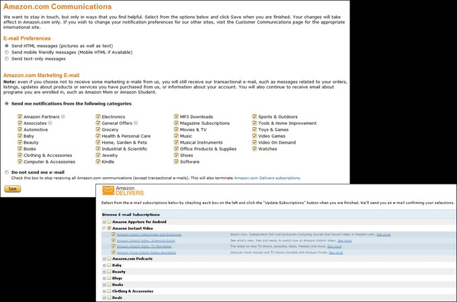
Task: Check the Blogs subscription box
Action: coord(109,278)
